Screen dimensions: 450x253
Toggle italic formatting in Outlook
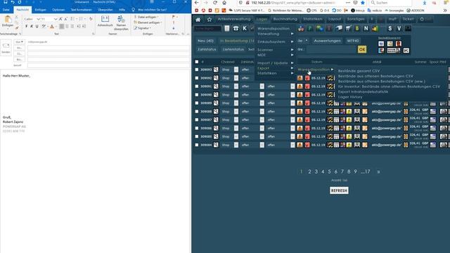32,27
